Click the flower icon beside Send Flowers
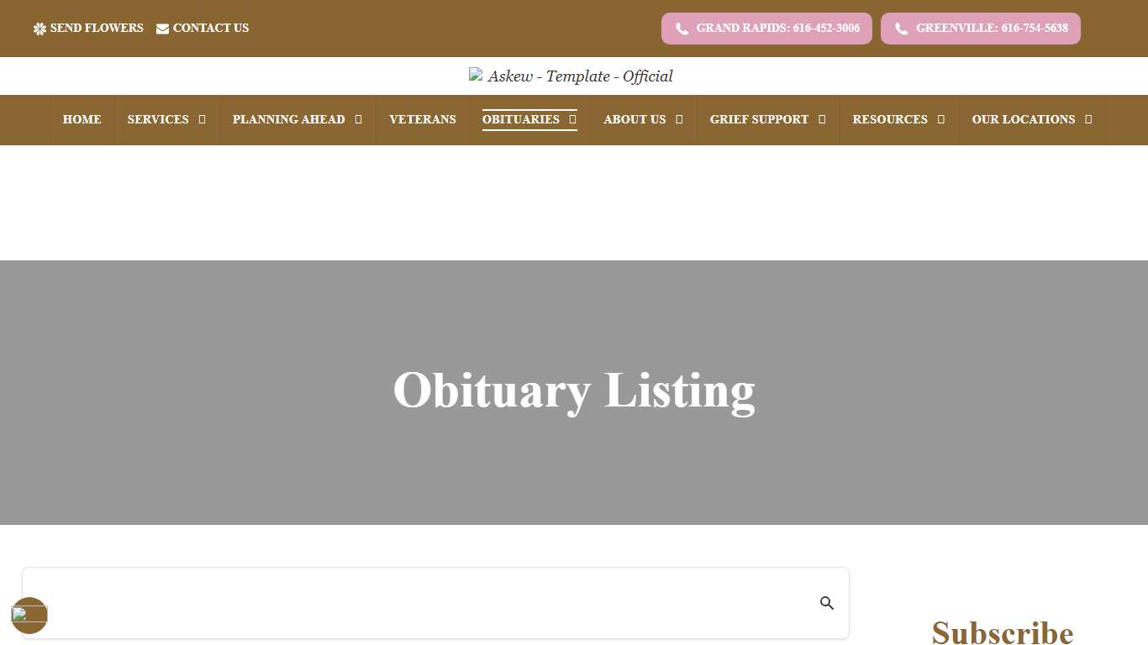The height and width of the screenshot is (645, 1148). pos(39,28)
